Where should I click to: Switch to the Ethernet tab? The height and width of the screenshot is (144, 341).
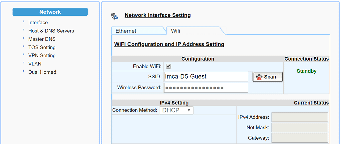pyautogui.click(x=126, y=31)
